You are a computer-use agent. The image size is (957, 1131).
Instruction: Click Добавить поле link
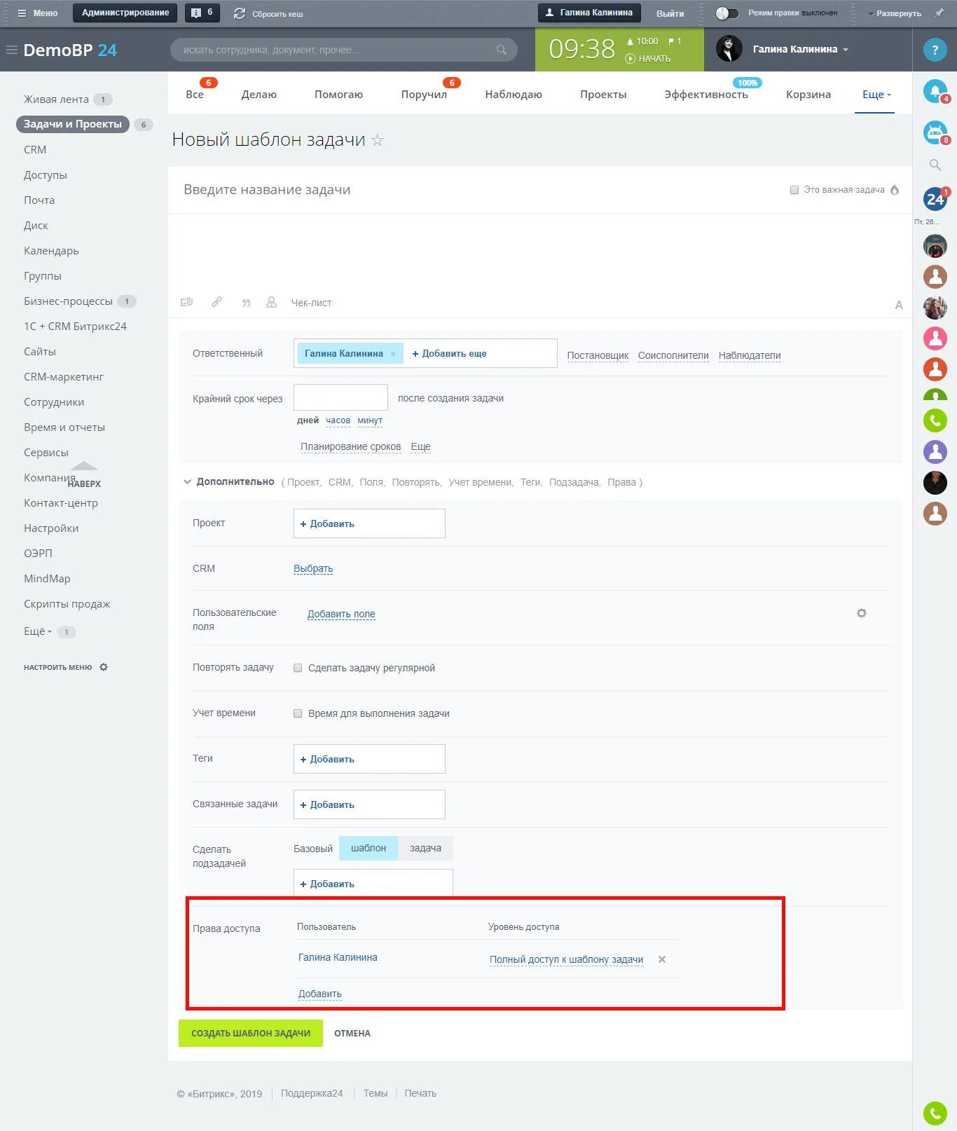[x=341, y=614]
